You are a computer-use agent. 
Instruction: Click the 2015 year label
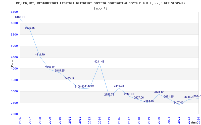point(109,120)
